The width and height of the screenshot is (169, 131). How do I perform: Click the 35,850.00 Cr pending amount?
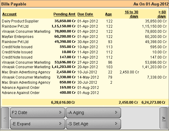[x=65, y=21]
